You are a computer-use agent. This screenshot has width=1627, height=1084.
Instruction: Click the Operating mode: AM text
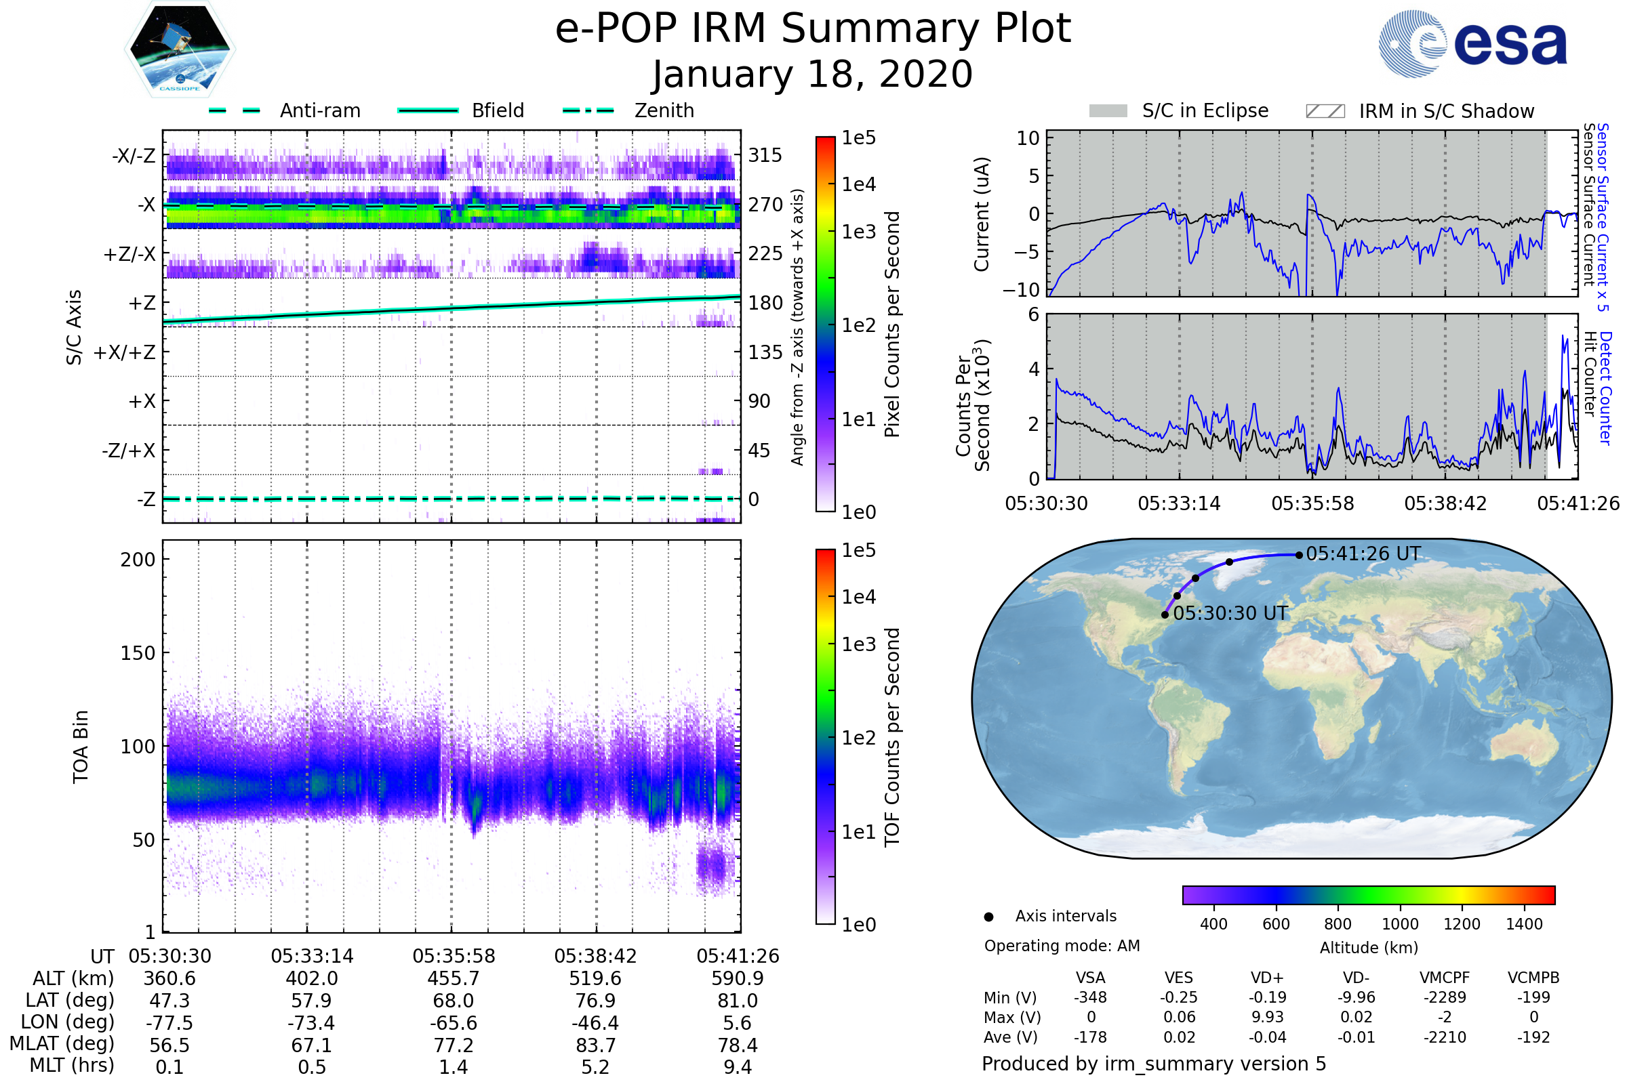[x=1062, y=946]
